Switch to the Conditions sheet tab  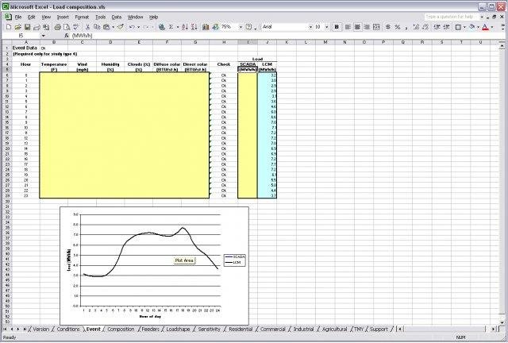point(68,329)
